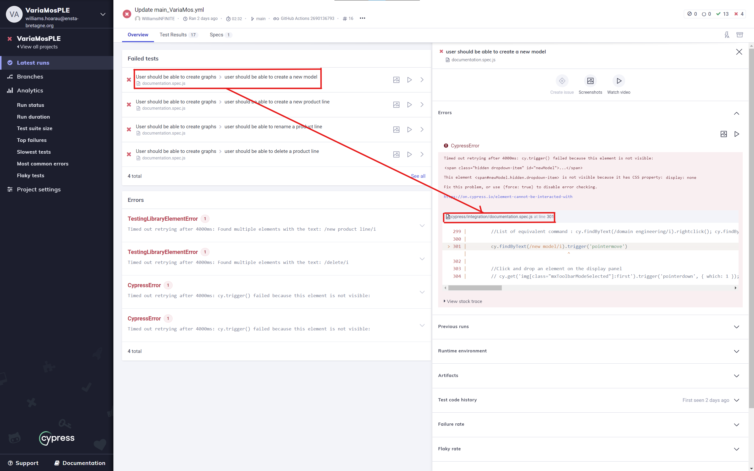Viewport: 754px width, 471px height.
Task: Open details chevron for new product line row
Action: click(x=422, y=105)
